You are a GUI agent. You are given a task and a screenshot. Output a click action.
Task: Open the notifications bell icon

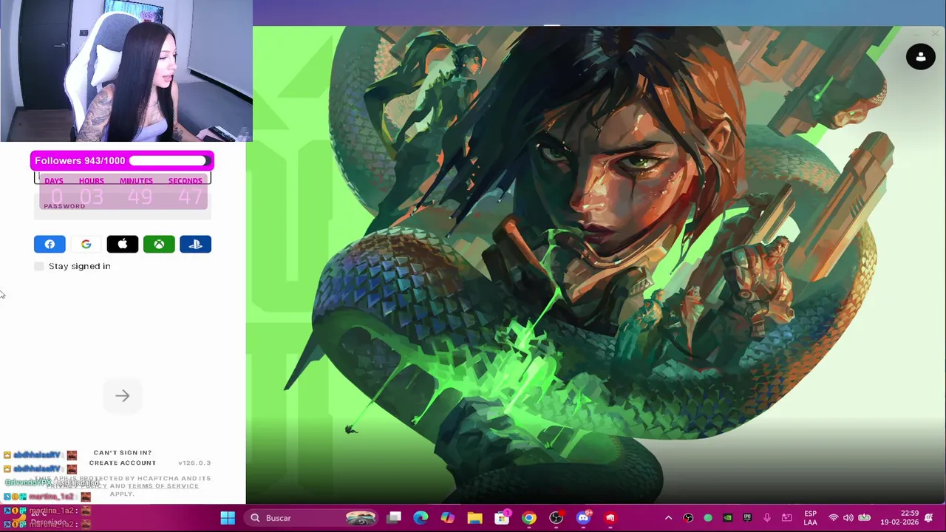929,518
